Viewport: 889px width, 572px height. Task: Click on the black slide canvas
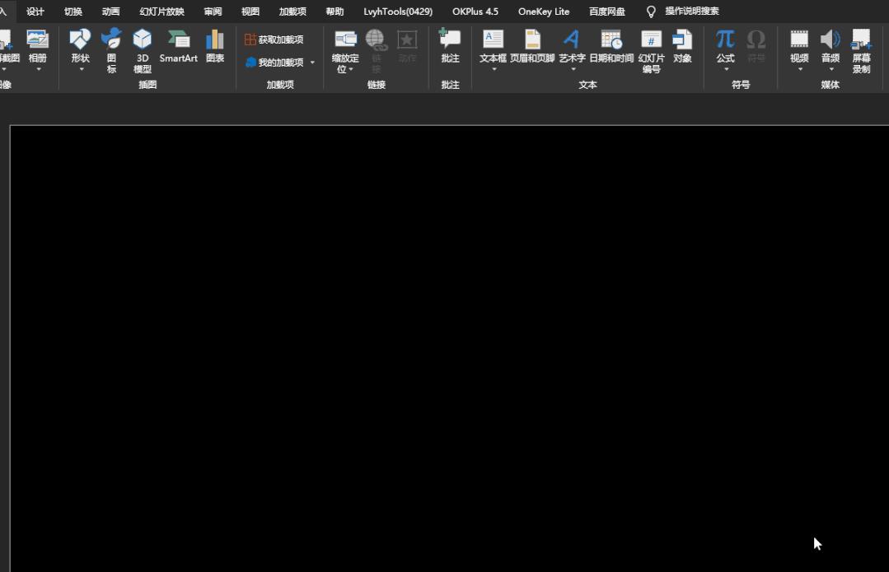pyautogui.click(x=450, y=349)
